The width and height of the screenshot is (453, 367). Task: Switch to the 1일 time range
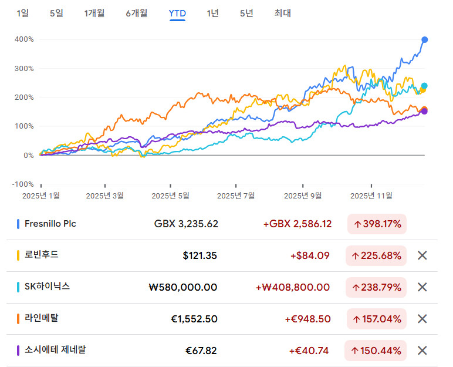22,13
